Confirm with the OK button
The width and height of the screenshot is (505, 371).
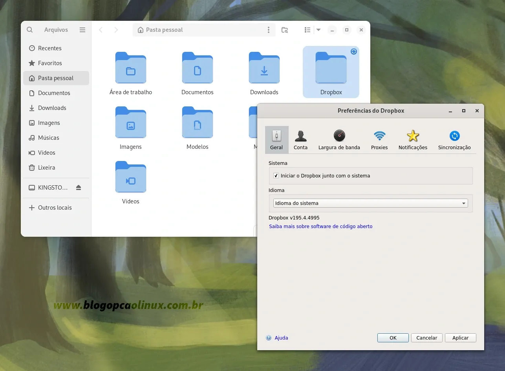coord(393,338)
